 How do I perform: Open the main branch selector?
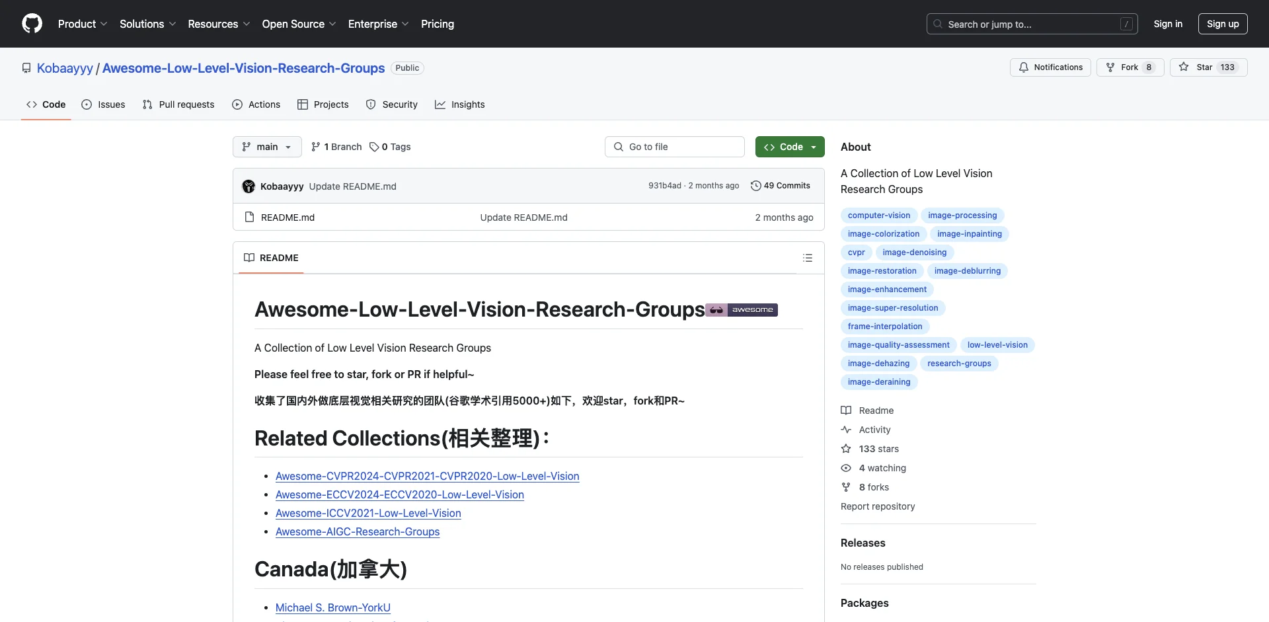[x=267, y=147]
